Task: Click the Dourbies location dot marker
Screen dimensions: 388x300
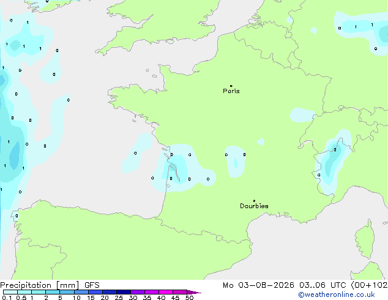Action: (x=254, y=201)
